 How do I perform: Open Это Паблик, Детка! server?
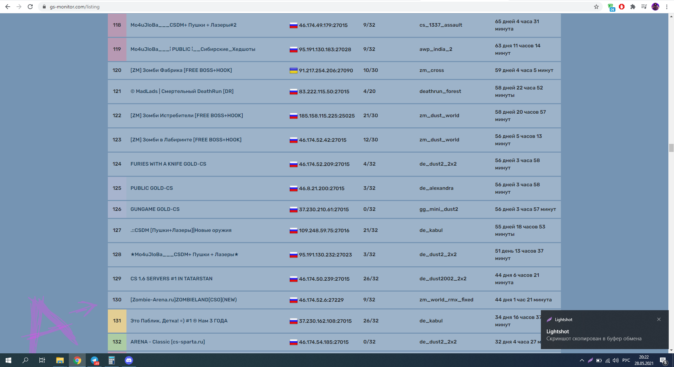(179, 321)
